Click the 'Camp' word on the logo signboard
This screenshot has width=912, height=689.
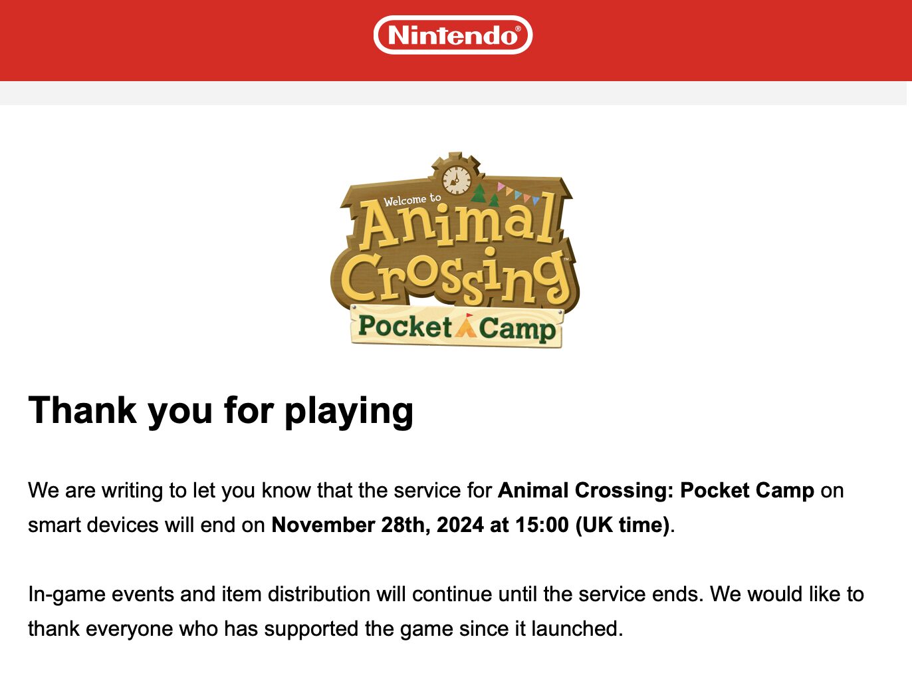(x=516, y=329)
